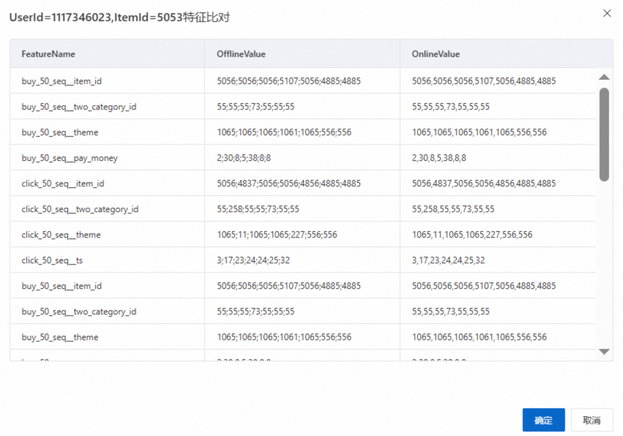The width and height of the screenshot is (623, 436).
Task: Select the click_50_seq__item_id feature name
Action: coord(63,184)
